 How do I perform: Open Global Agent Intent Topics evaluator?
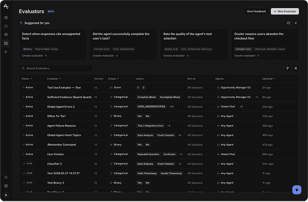(x=64, y=135)
